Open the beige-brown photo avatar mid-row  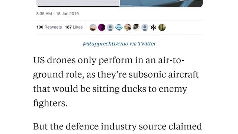click(128, 27)
